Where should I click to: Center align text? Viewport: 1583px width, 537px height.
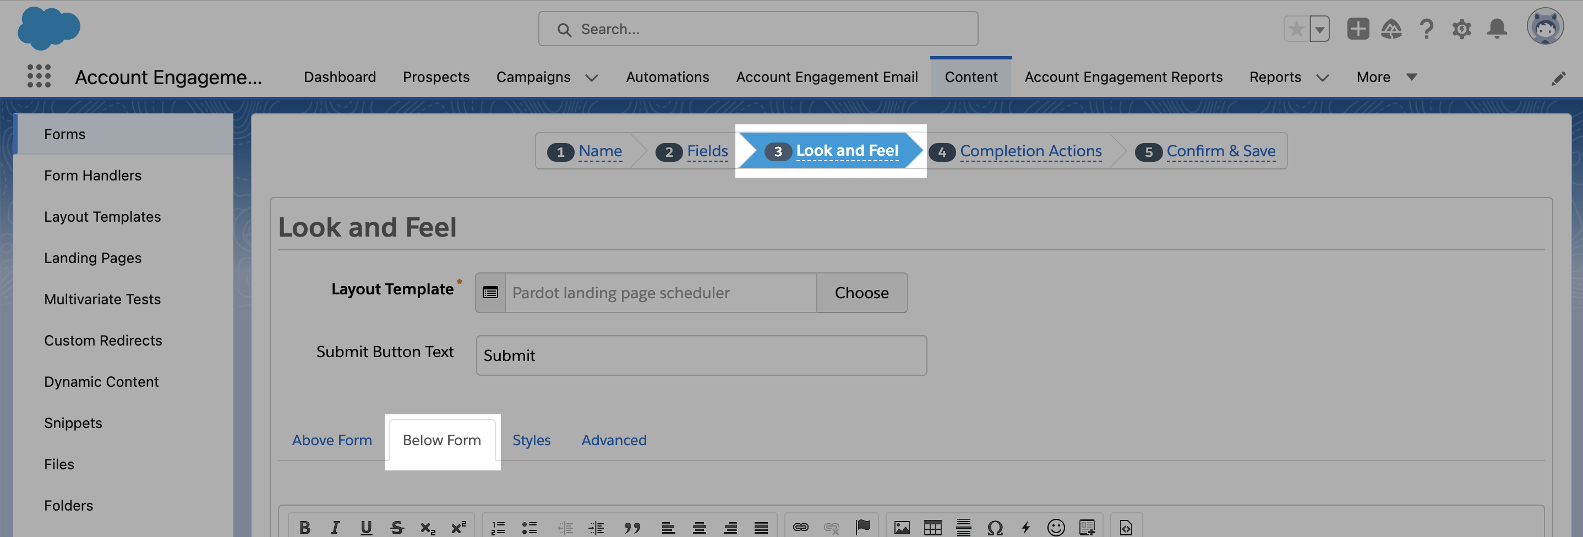[698, 527]
